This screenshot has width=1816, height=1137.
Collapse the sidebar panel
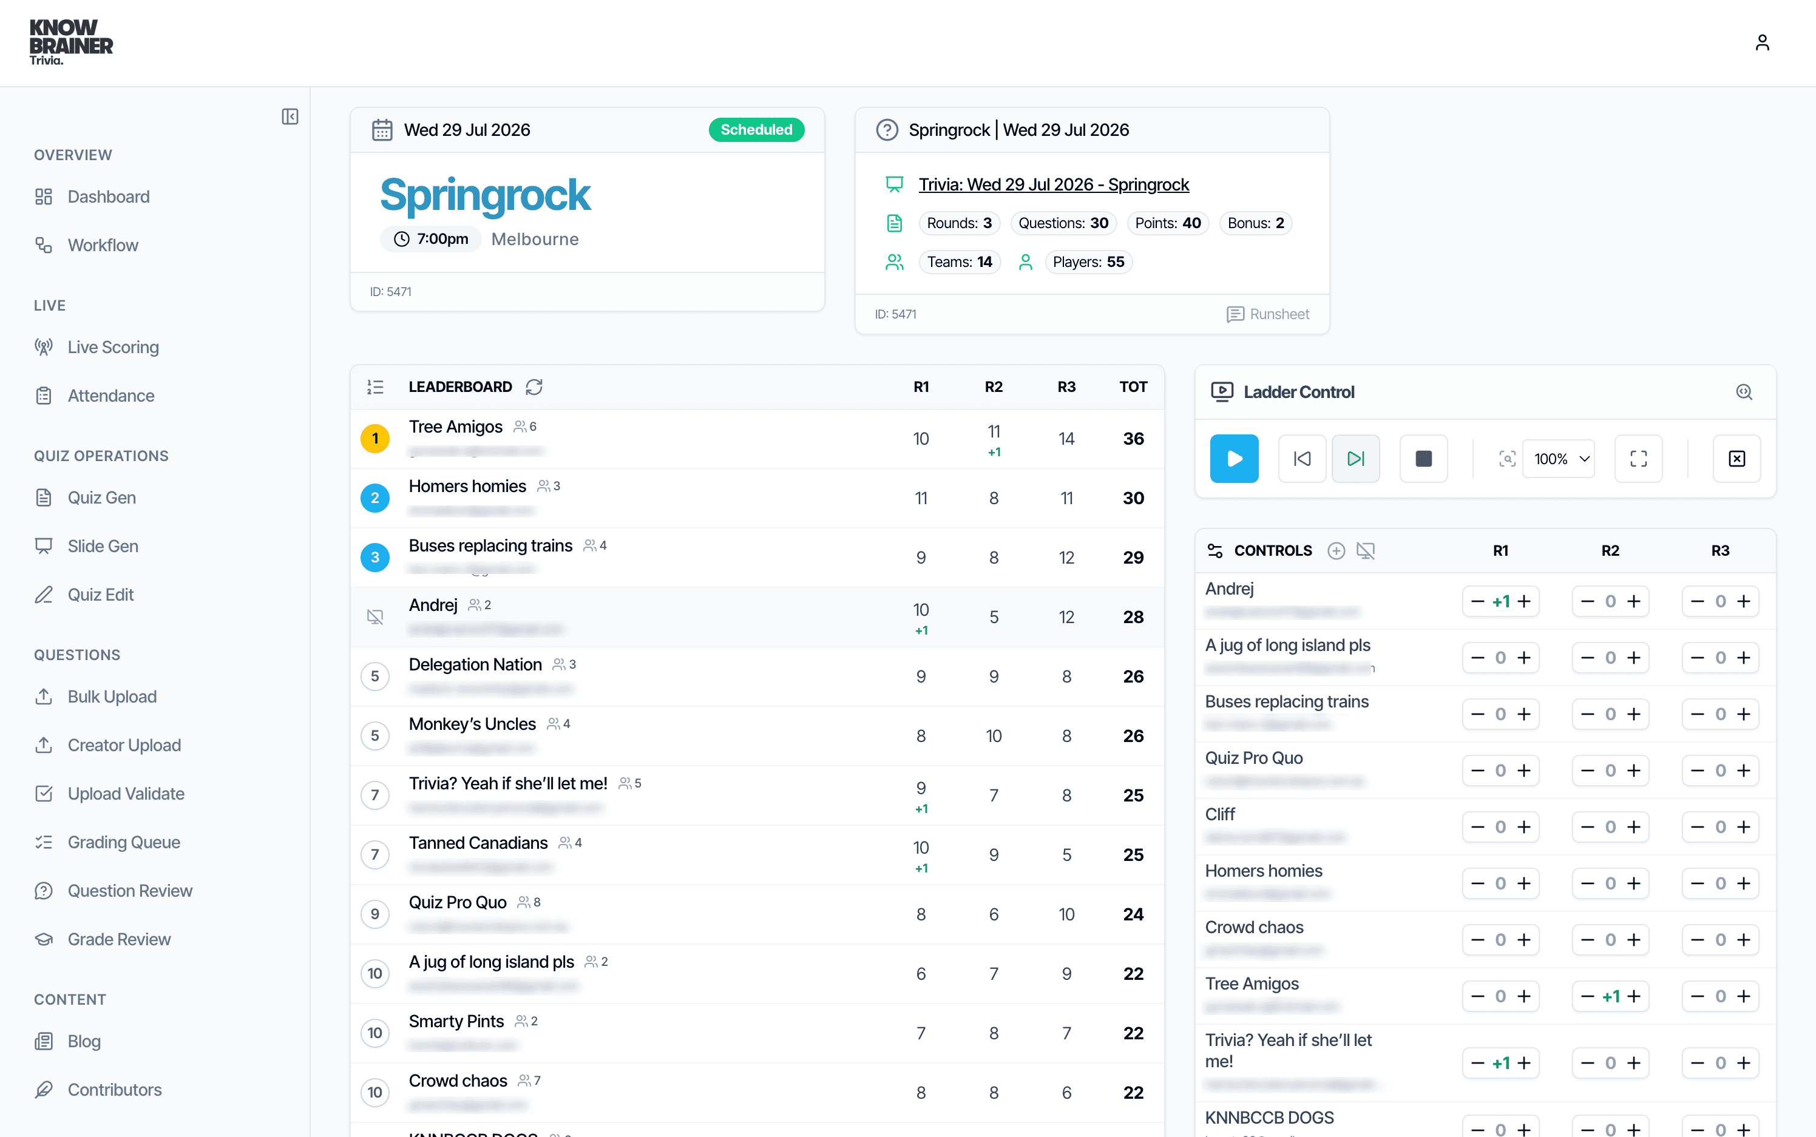tap(290, 116)
